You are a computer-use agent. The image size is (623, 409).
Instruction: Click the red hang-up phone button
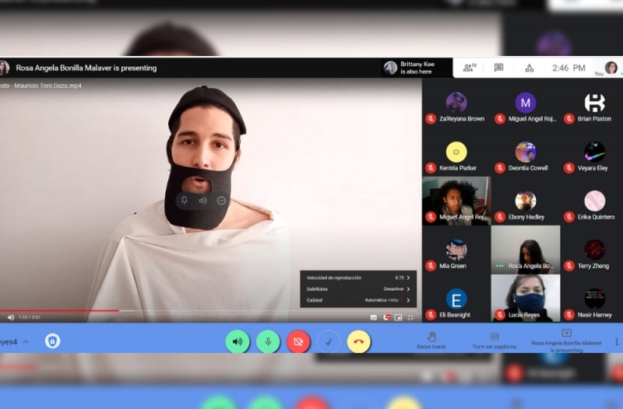click(x=358, y=341)
